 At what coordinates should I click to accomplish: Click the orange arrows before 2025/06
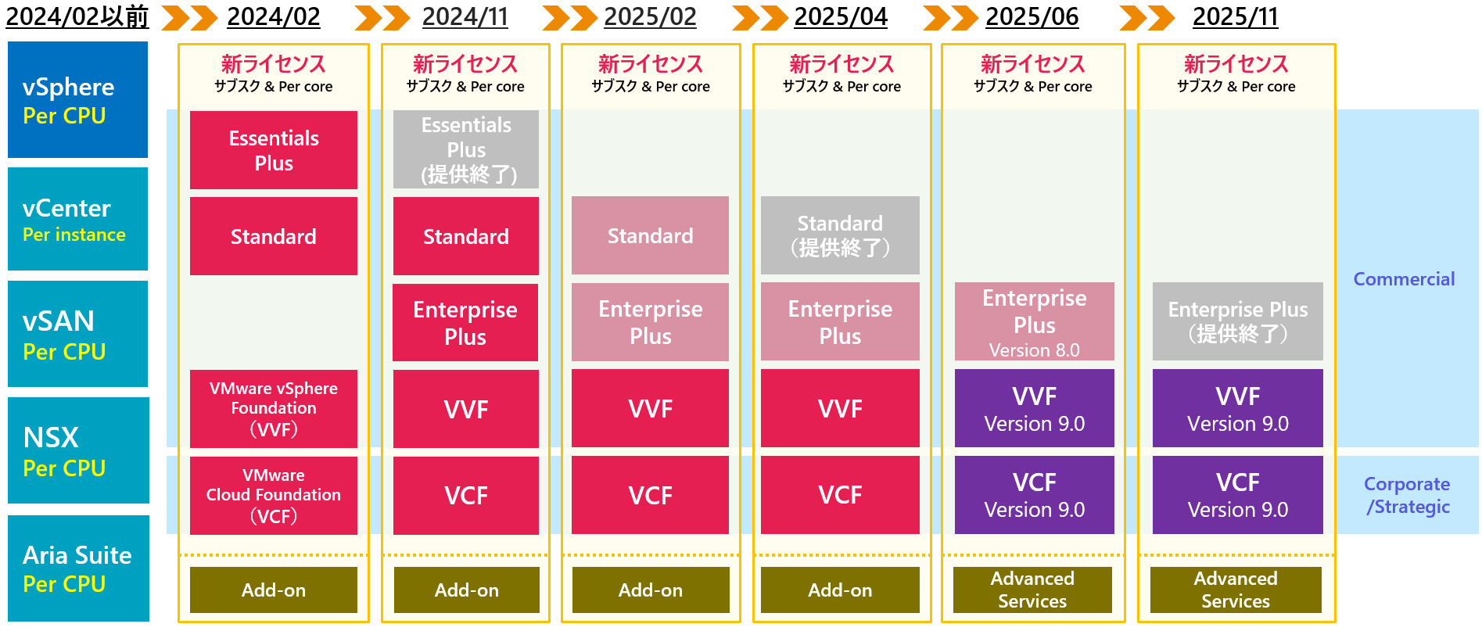click(950, 18)
